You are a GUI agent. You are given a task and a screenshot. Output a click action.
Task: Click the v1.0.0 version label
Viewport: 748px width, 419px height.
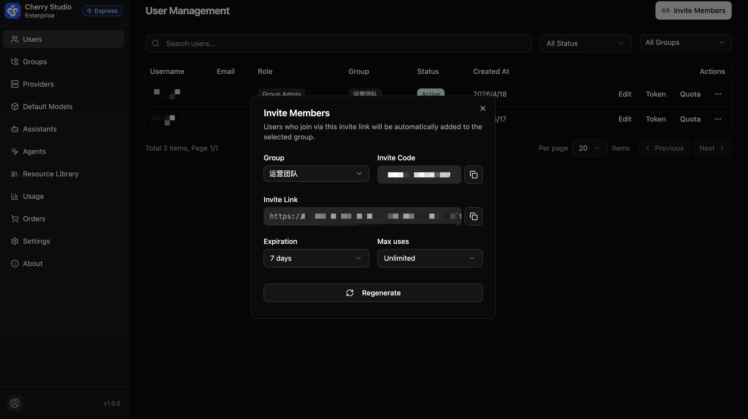(x=112, y=403)
